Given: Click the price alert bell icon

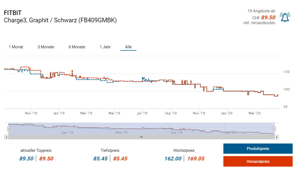Looking at the screenshot, I should [284, 17].
